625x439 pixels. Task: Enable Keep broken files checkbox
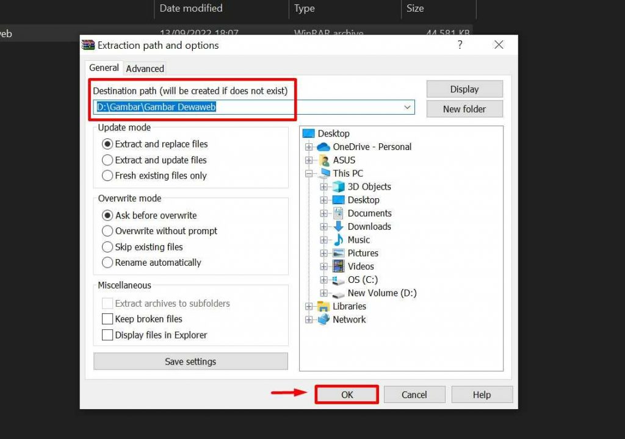click(x=107, y=319)
